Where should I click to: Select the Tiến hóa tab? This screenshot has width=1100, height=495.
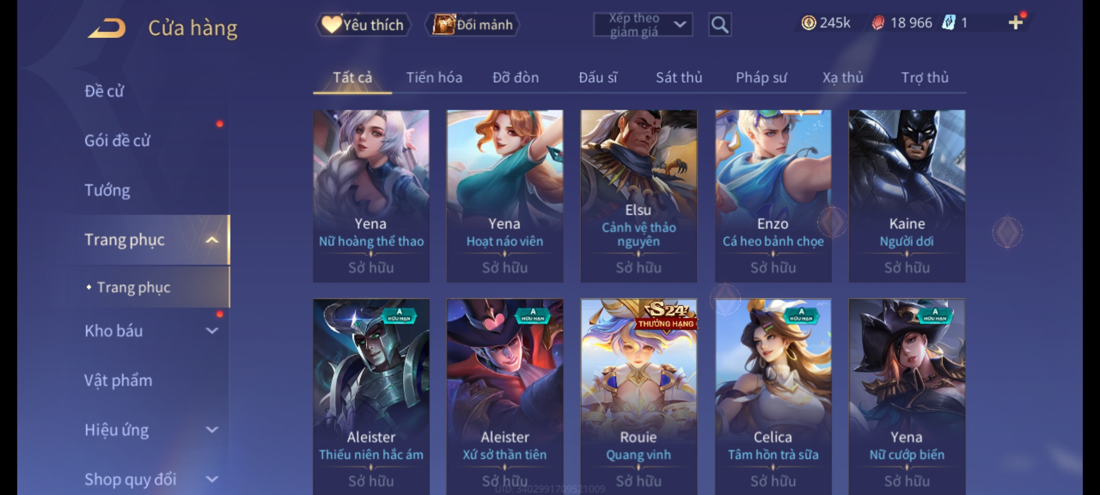click(434, 77)
